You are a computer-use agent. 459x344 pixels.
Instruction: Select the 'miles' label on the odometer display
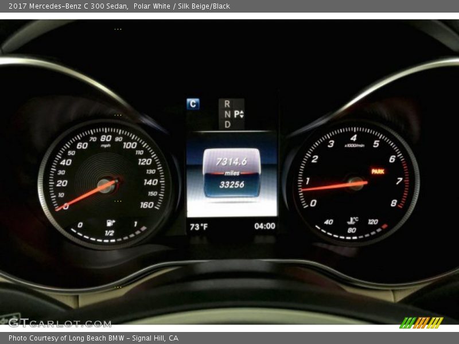(x=232, y=172)
